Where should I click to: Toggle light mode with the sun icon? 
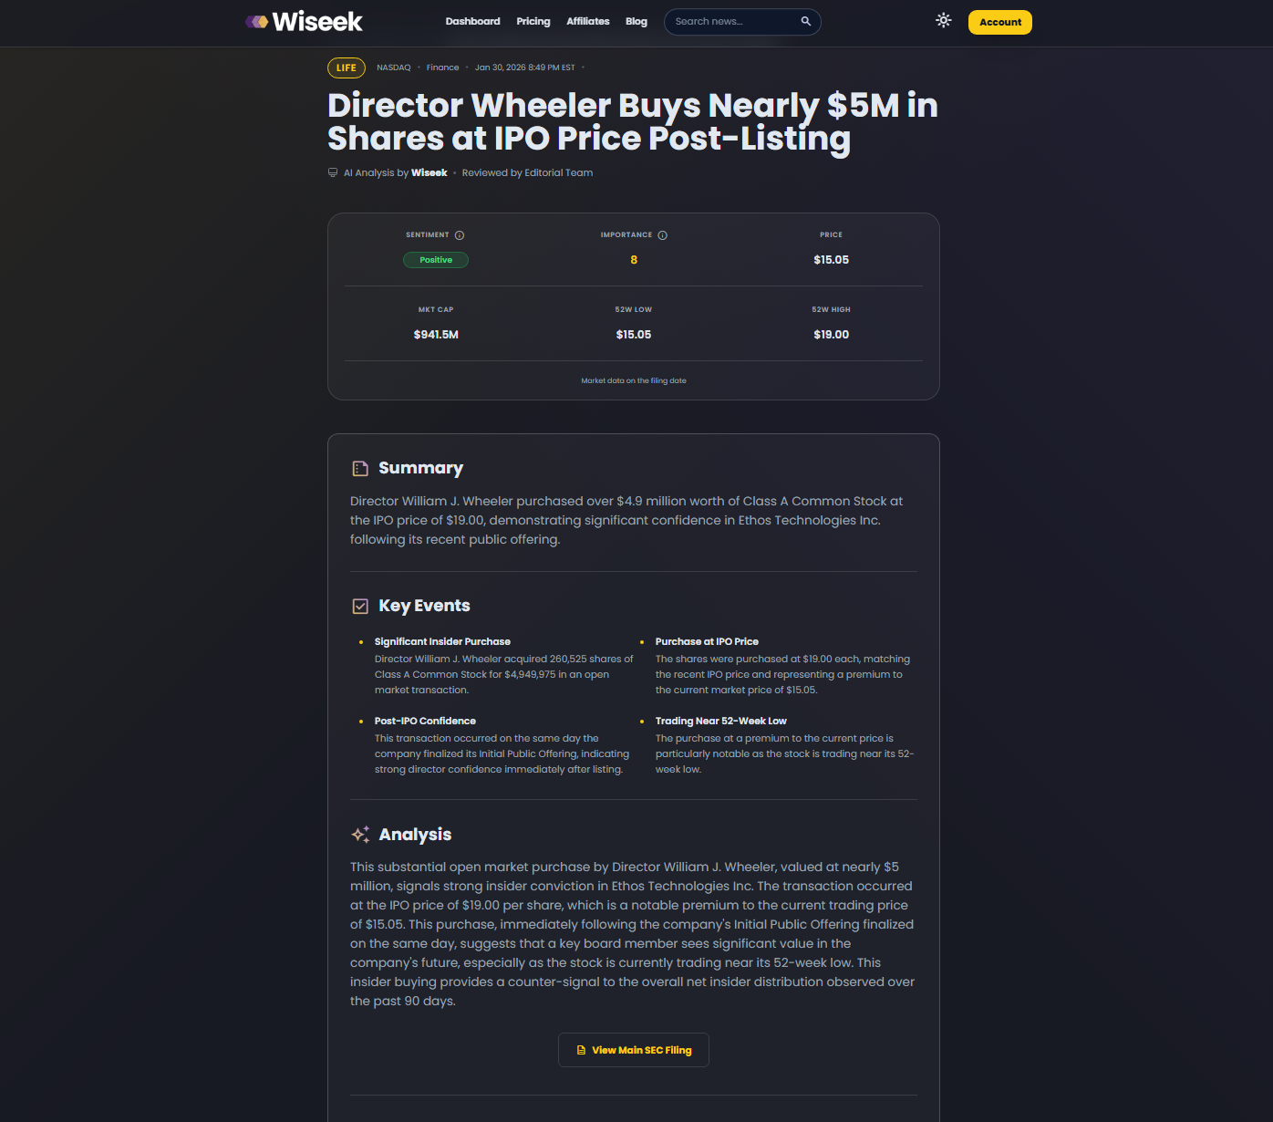click(x=943, y=19)
